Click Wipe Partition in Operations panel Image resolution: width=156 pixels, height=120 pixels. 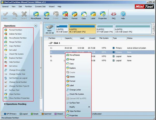(15, 94)
